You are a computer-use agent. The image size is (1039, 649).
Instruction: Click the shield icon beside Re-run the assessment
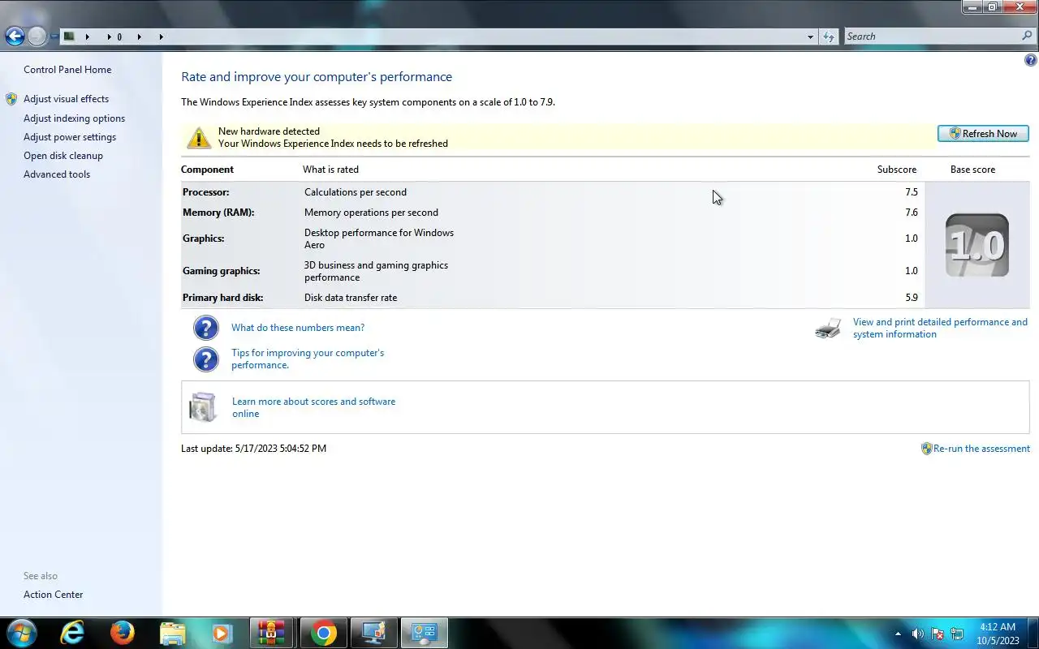(x=926, y=449)
